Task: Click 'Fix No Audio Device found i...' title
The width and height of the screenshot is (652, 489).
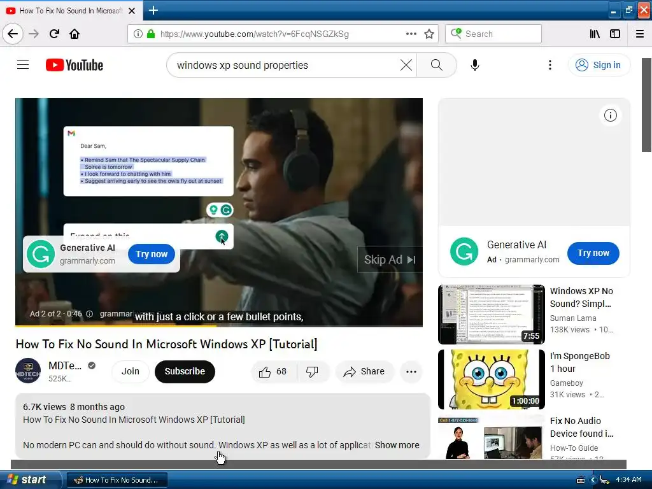Action: [582, 427]
